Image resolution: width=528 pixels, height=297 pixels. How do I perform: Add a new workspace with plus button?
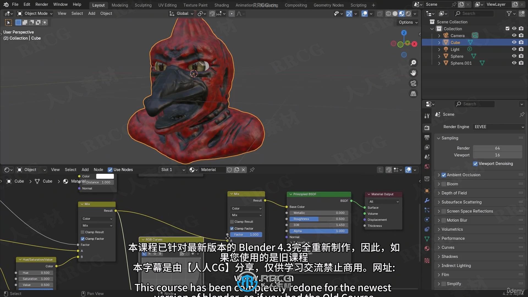[373, 5]
